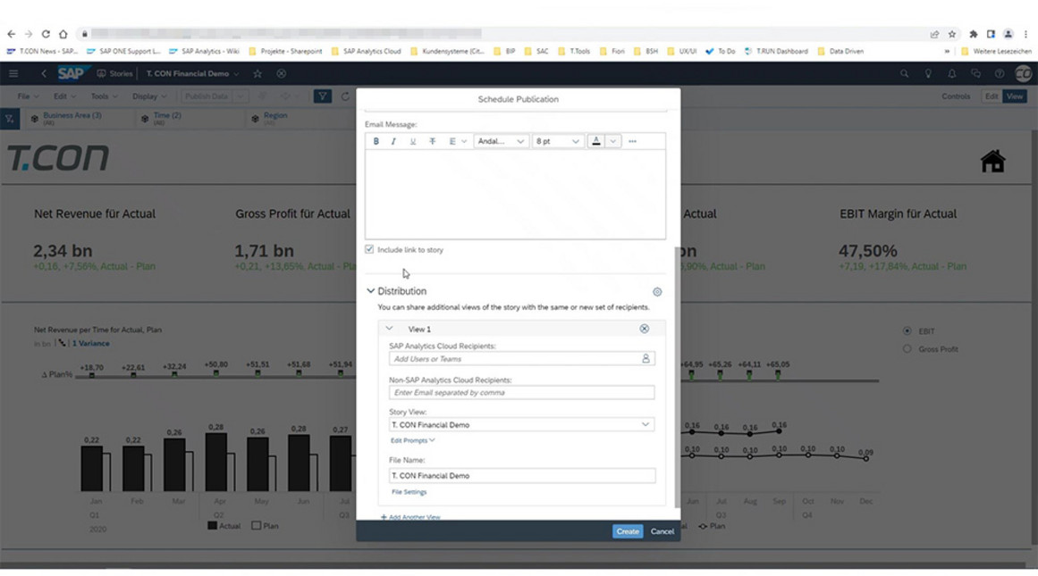Open the Business Area (3) filter
The height and width of the screenshot is (576, 1038).
[x=66, y=119]
